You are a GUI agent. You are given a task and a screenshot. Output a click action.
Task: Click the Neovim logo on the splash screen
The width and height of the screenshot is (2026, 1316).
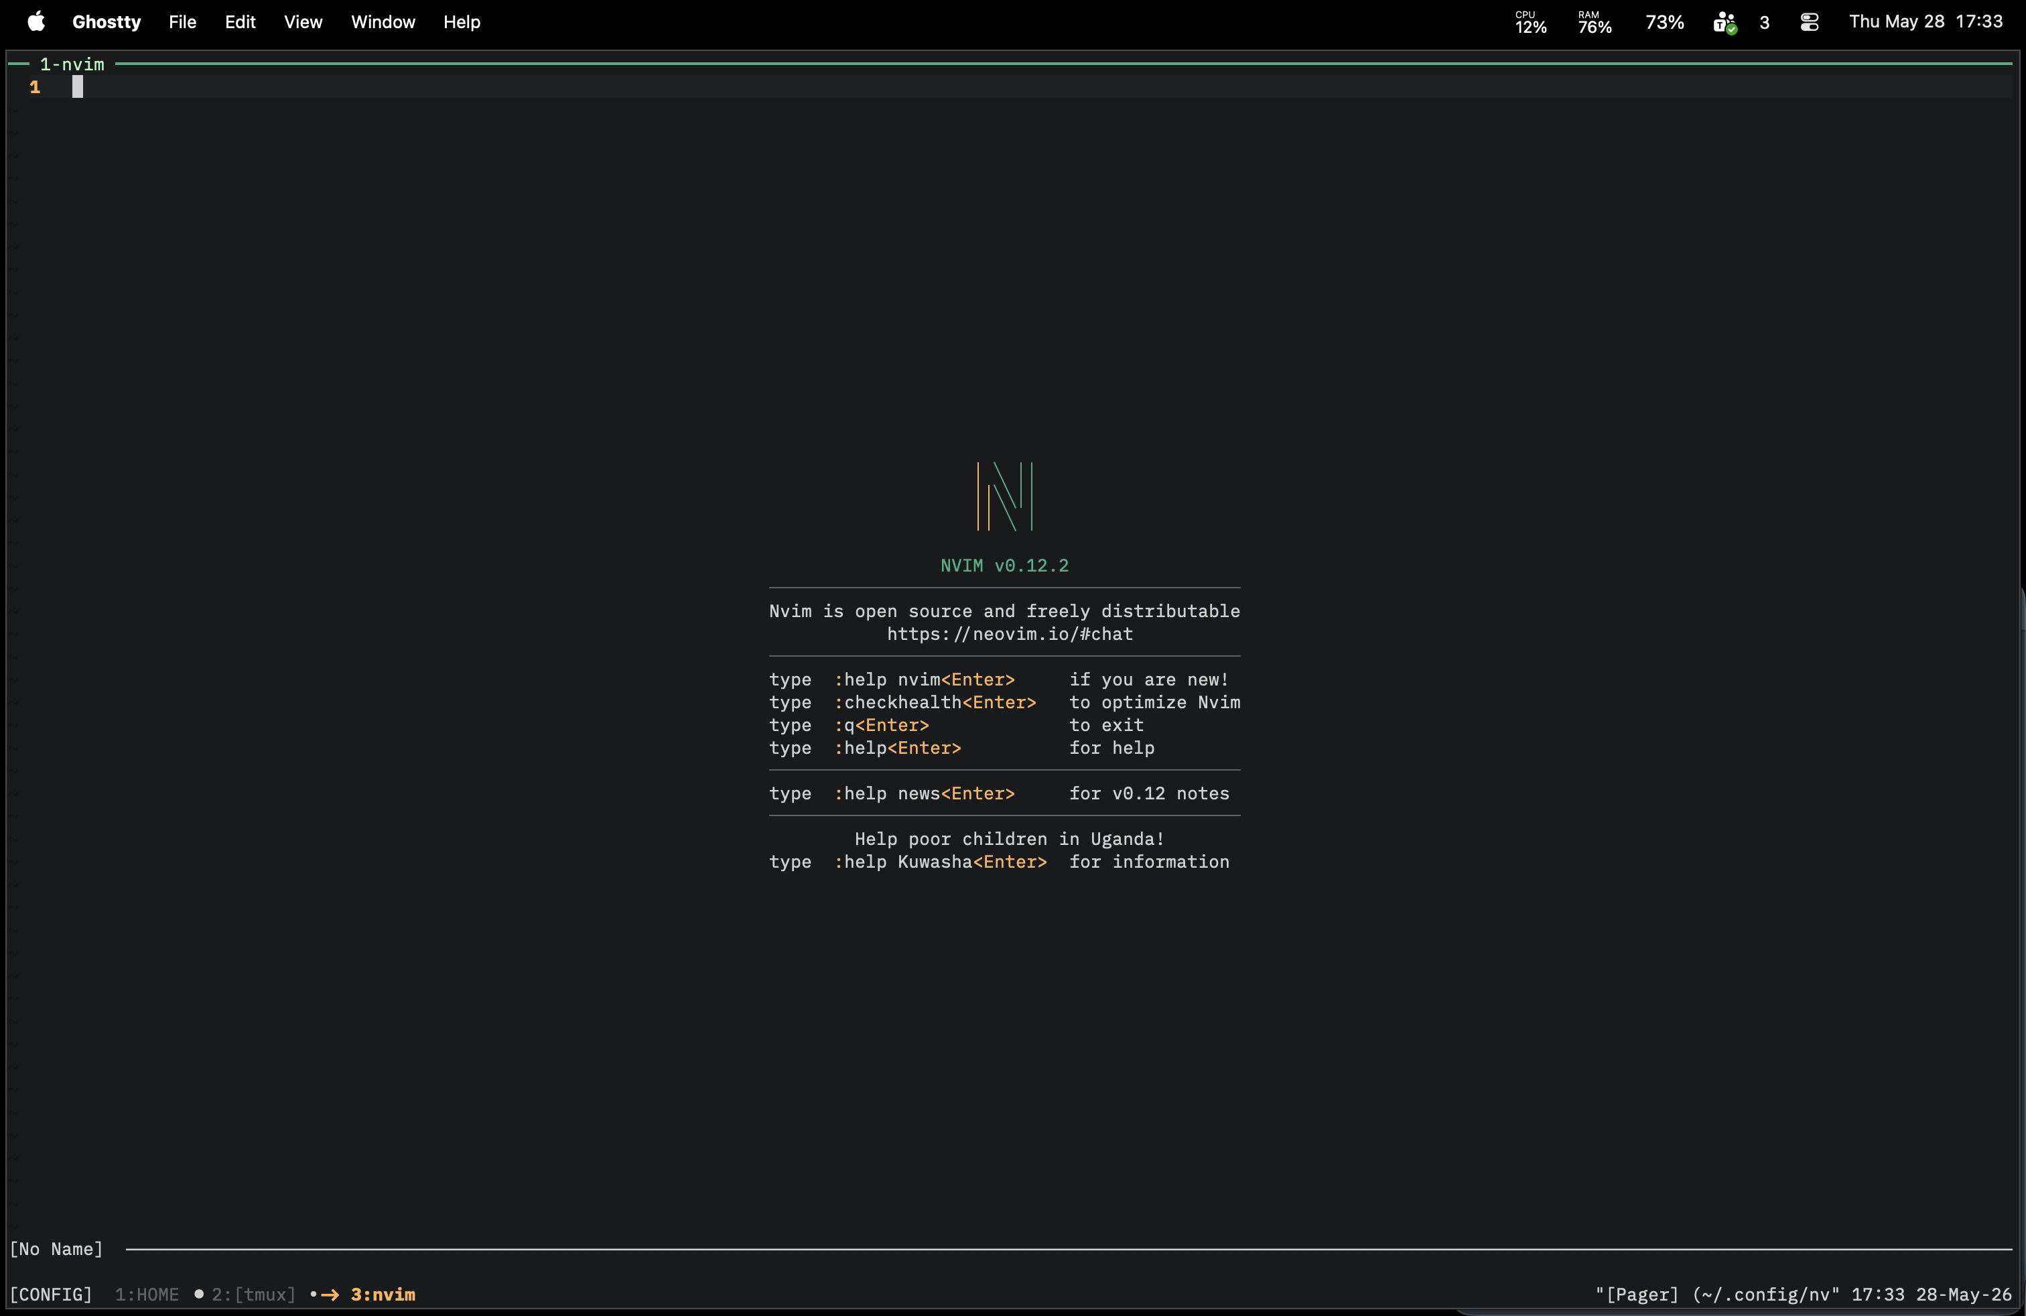(1004, 497)
